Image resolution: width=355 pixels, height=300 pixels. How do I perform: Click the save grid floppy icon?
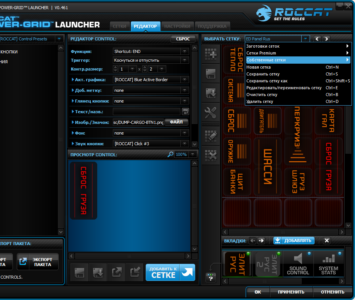(x=210, y=74)
